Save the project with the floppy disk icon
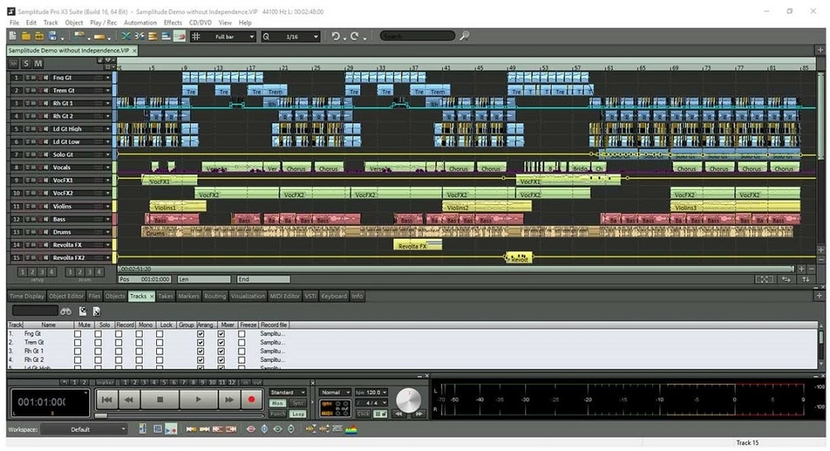 [52, 36]
